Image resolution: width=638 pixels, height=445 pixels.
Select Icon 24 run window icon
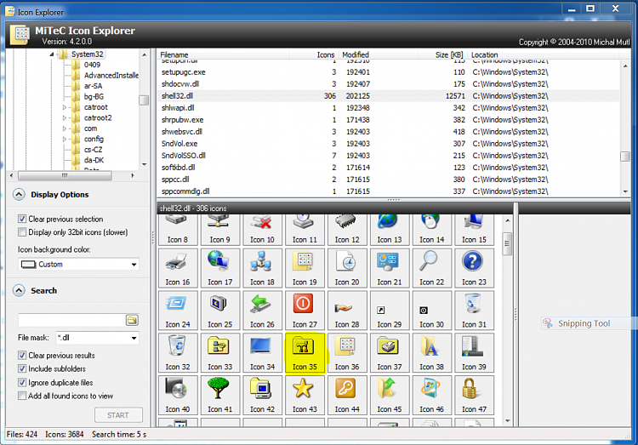(x=178, y=311)
